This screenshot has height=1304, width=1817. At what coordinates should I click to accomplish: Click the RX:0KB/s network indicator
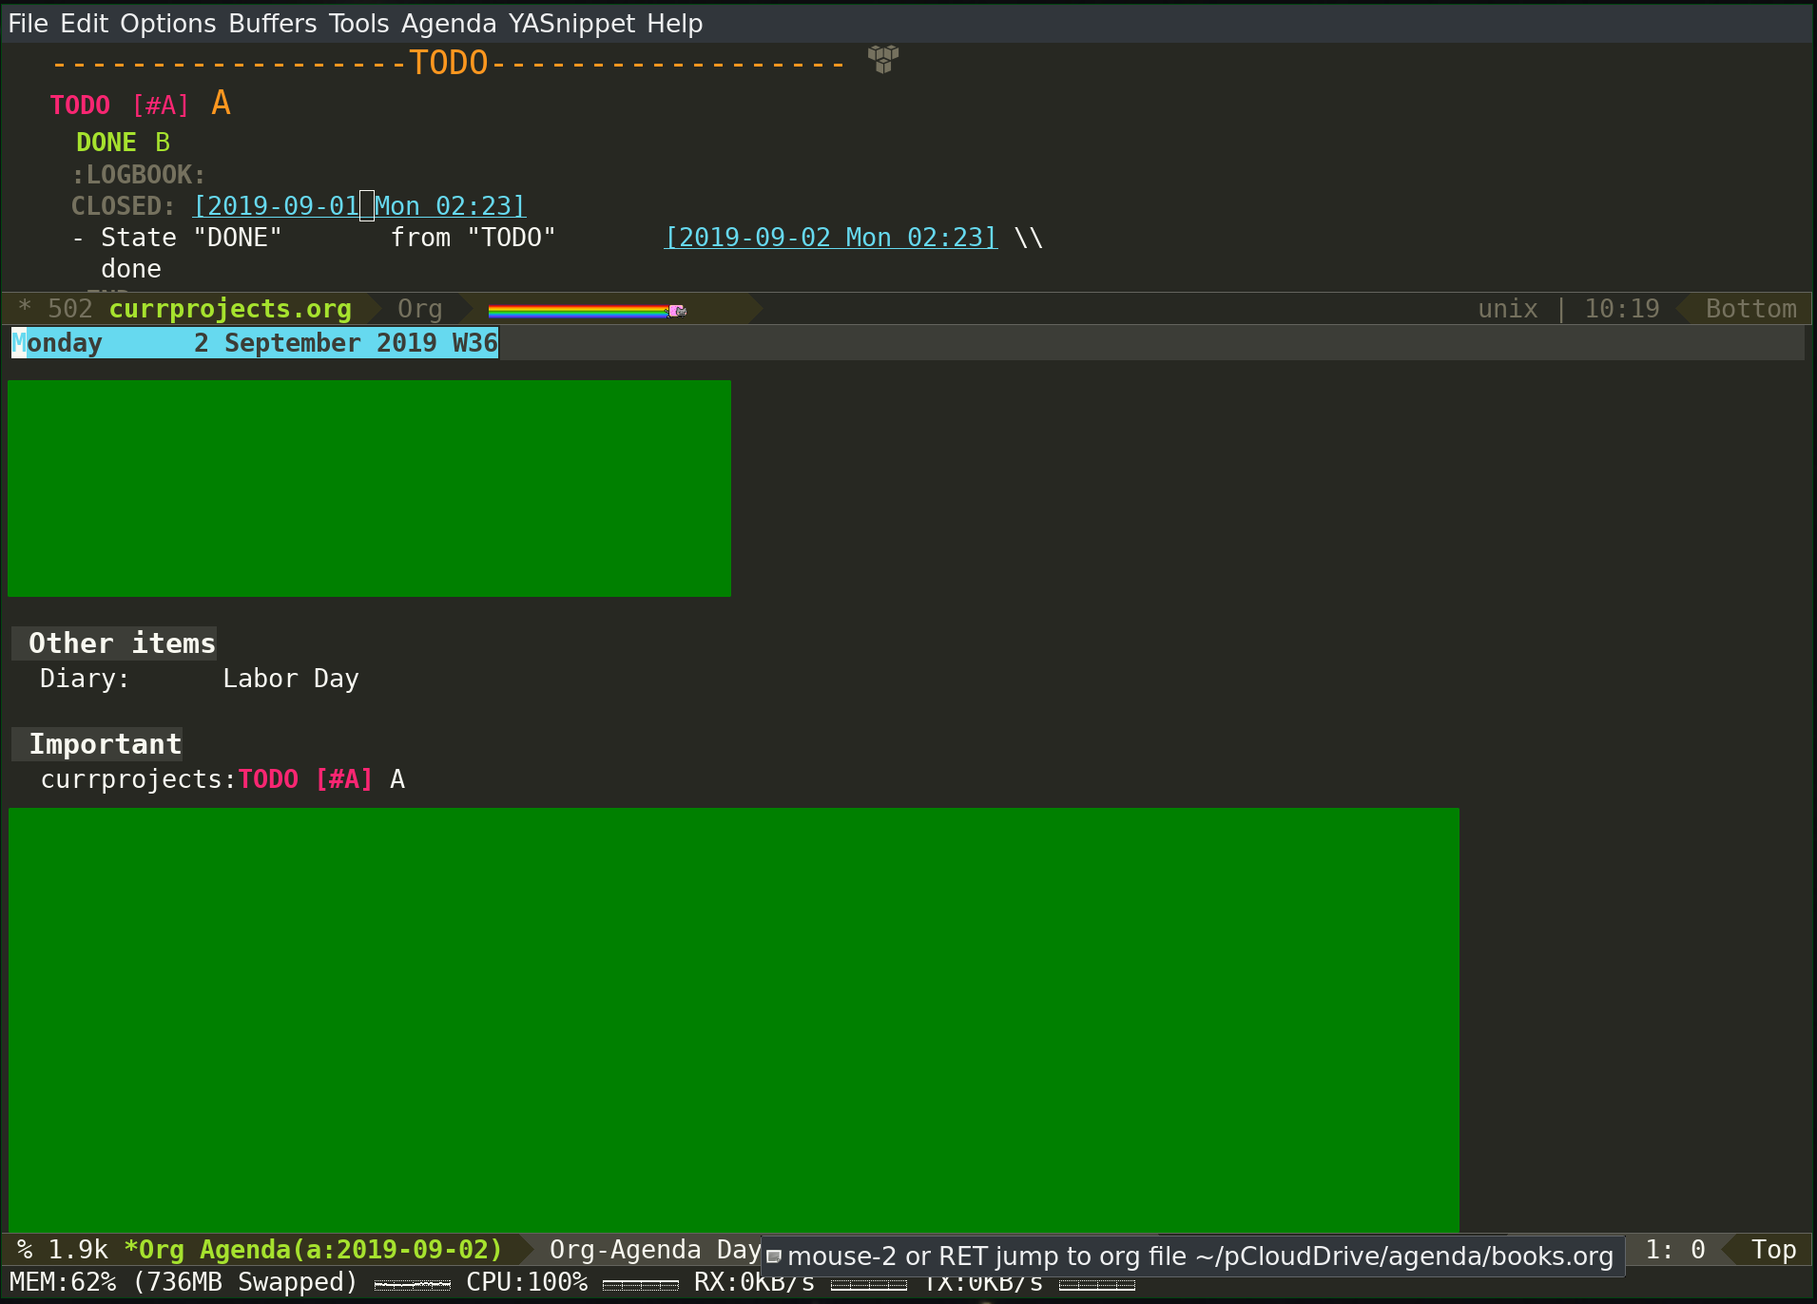point(752,1281)
